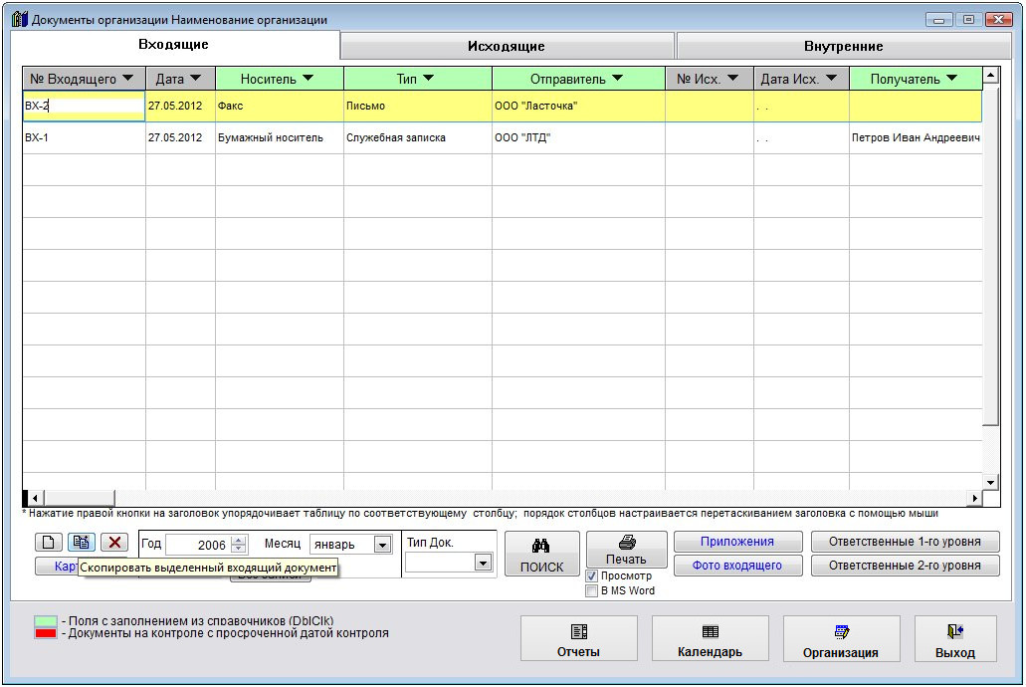This screenshot has width=1026, height=687.
Task: Minimize the Документы организации window
Action: coord(939,20)
